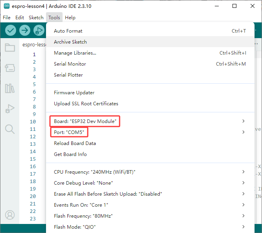Viewport: 262px width, 233px height.
Task: Expand Core Debug Level submenu
Action: click(x=150, y=183)
